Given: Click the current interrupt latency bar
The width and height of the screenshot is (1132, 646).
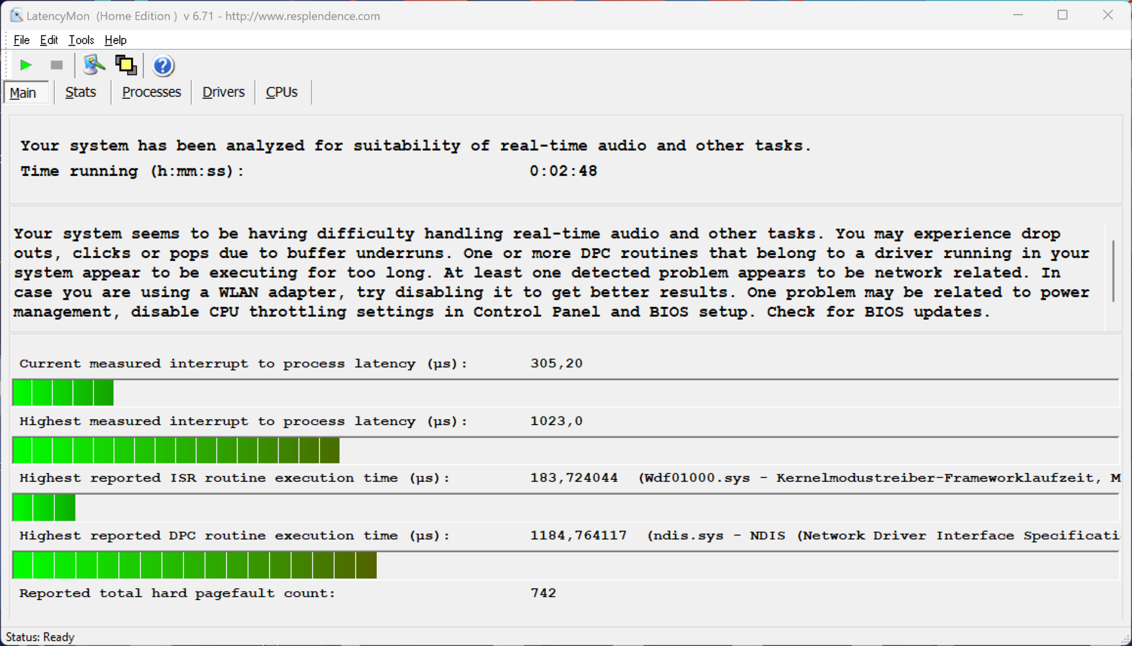Looking at the screenshot, I should pyautogui.click(x=63, y=393).
